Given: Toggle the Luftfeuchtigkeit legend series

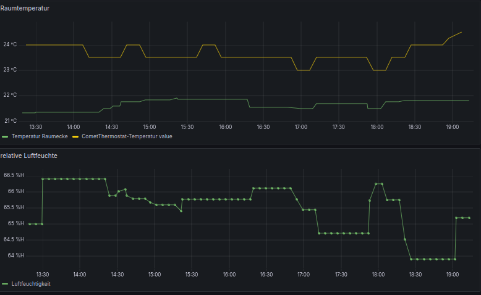Looking at the screenshot, I should 31,284.
